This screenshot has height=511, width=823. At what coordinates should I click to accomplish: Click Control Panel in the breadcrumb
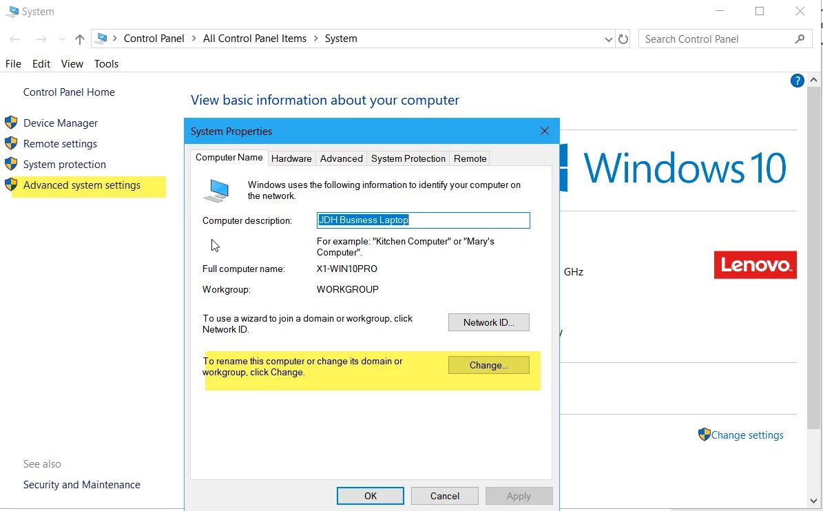coord(154,39)
